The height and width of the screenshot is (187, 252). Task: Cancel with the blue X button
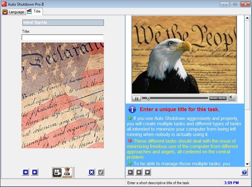pos(92,172)
